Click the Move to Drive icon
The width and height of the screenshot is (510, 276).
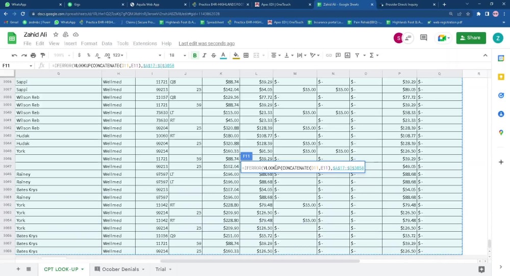coord(66,35)
